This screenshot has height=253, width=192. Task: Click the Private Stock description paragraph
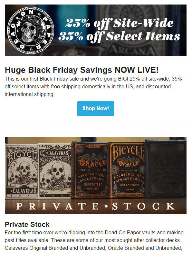[x=94, y=240]
